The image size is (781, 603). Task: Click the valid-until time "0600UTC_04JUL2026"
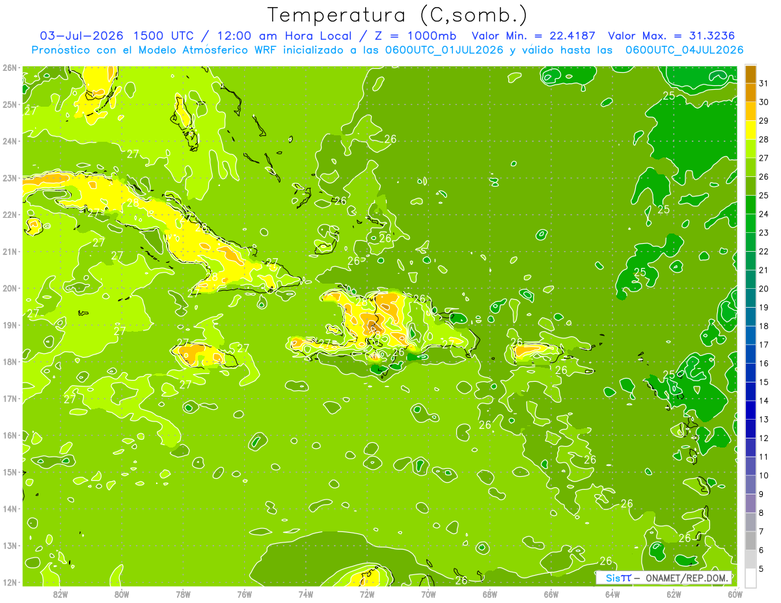(685, 50)
